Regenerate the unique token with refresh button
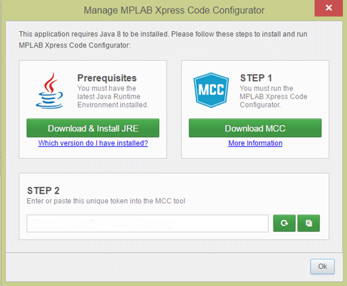 (x=284, y=223)
